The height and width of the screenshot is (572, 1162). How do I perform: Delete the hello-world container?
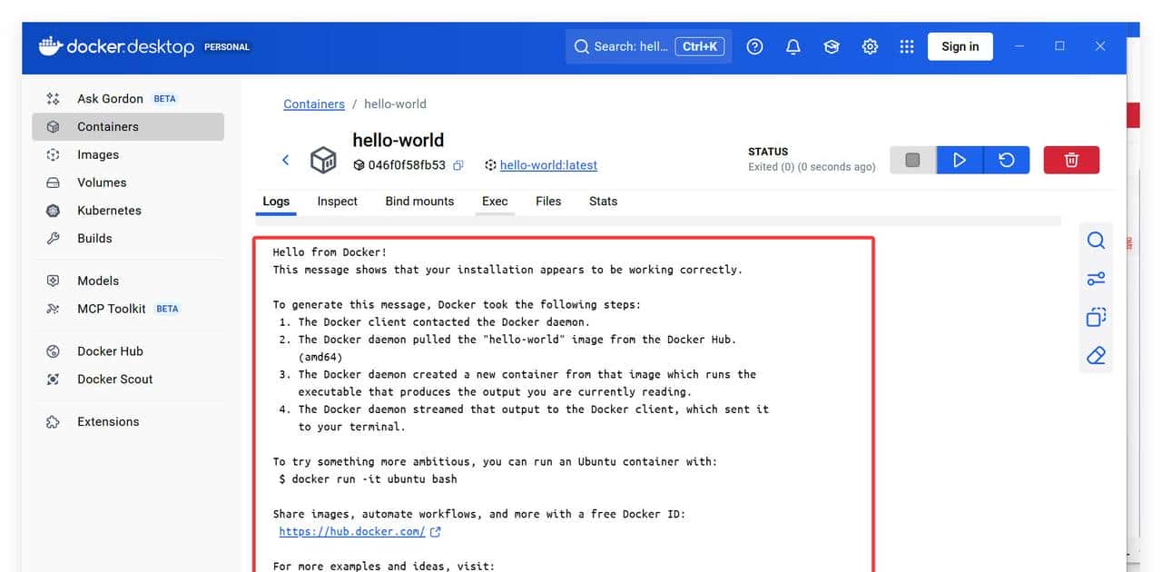(1071, 159)
